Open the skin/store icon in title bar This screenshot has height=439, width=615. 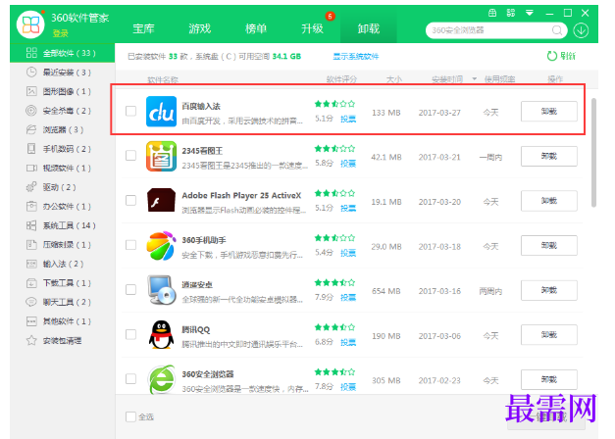click(x=492, y=13)
